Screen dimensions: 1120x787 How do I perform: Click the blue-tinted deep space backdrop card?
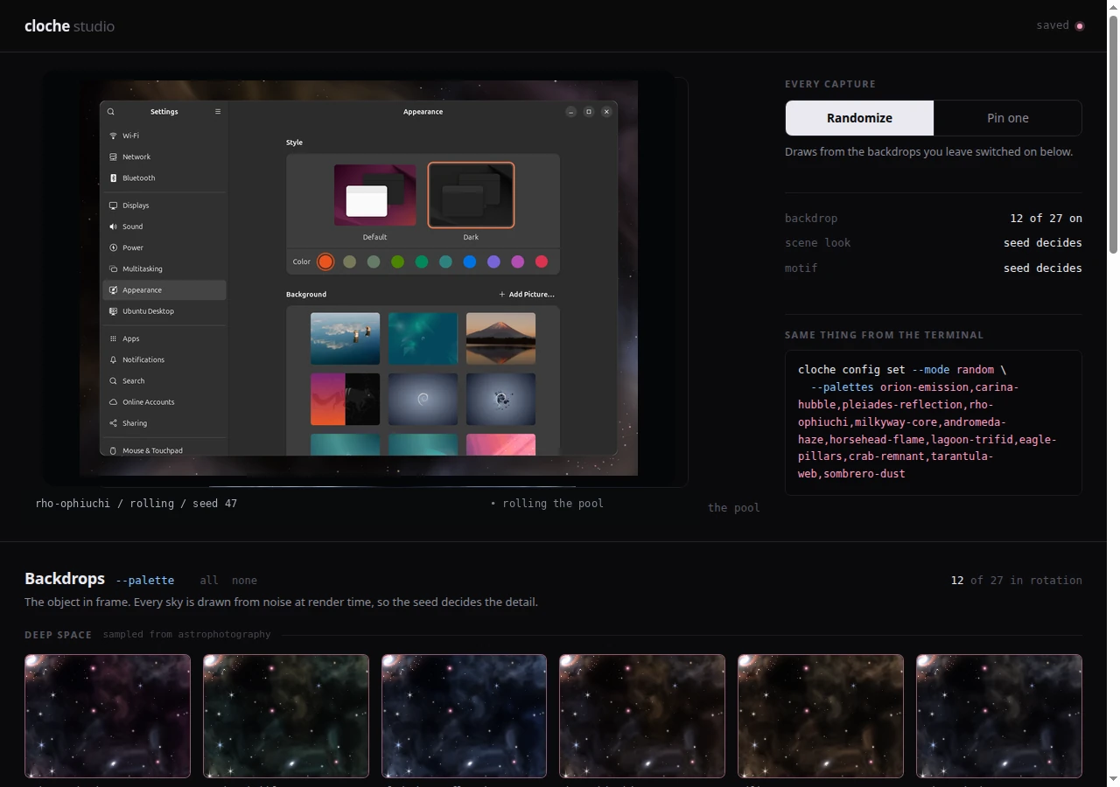(464, 716)
